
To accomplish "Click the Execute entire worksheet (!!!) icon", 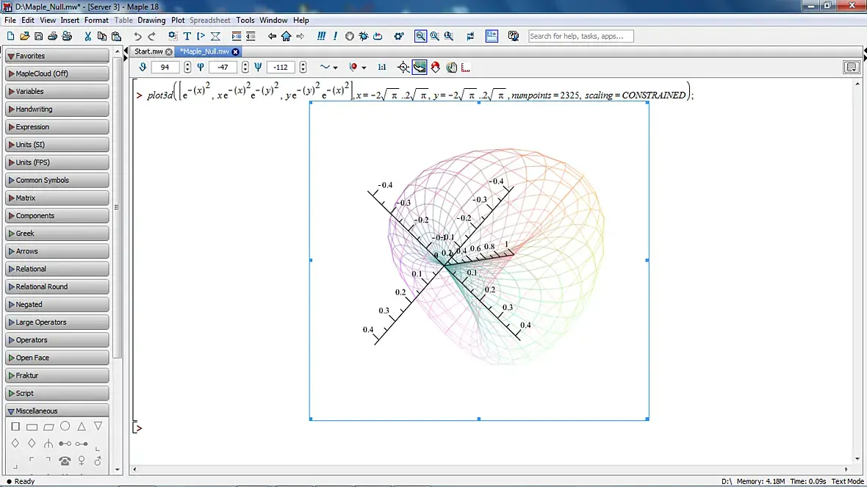I will 322,36.
